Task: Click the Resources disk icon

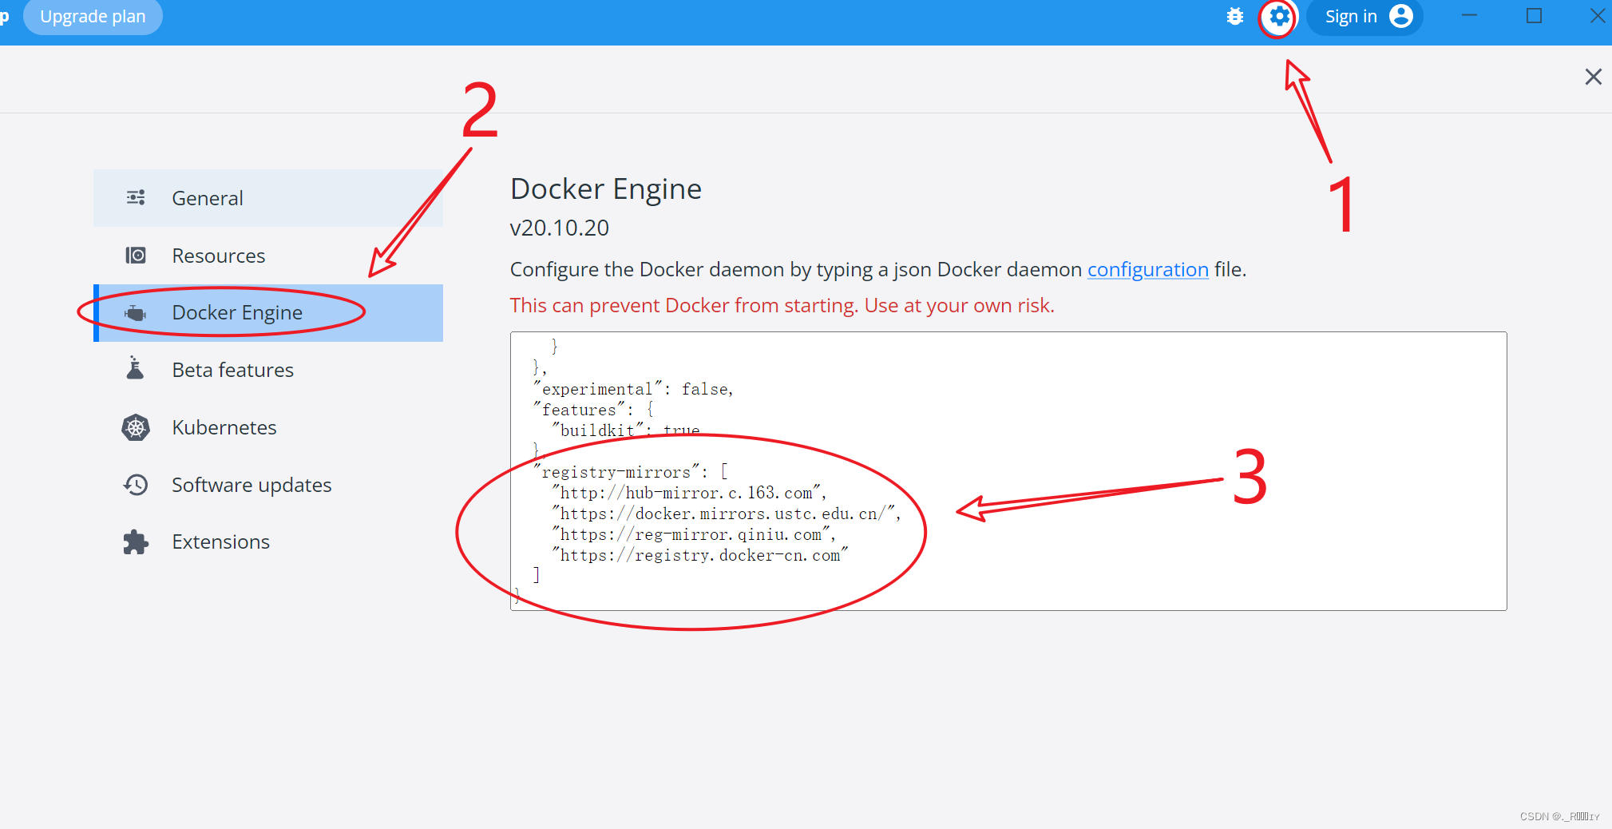Action: pyautogui.click(x=136, y=256)
